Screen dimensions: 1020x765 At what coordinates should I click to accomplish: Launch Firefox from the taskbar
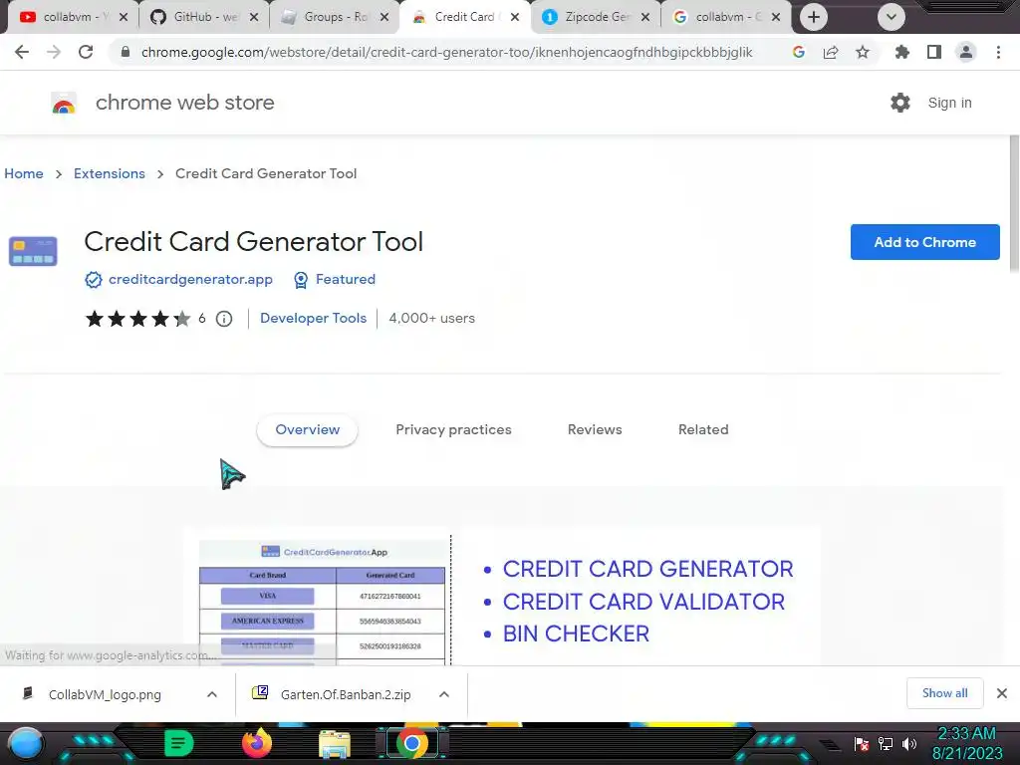(x=256, y=743)
